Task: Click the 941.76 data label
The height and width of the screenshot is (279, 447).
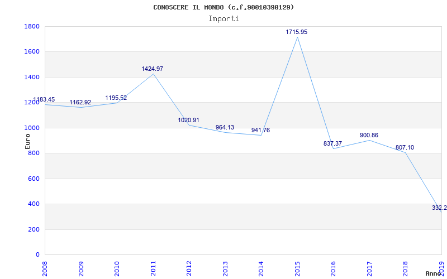Action: click(x=260, y=130)
